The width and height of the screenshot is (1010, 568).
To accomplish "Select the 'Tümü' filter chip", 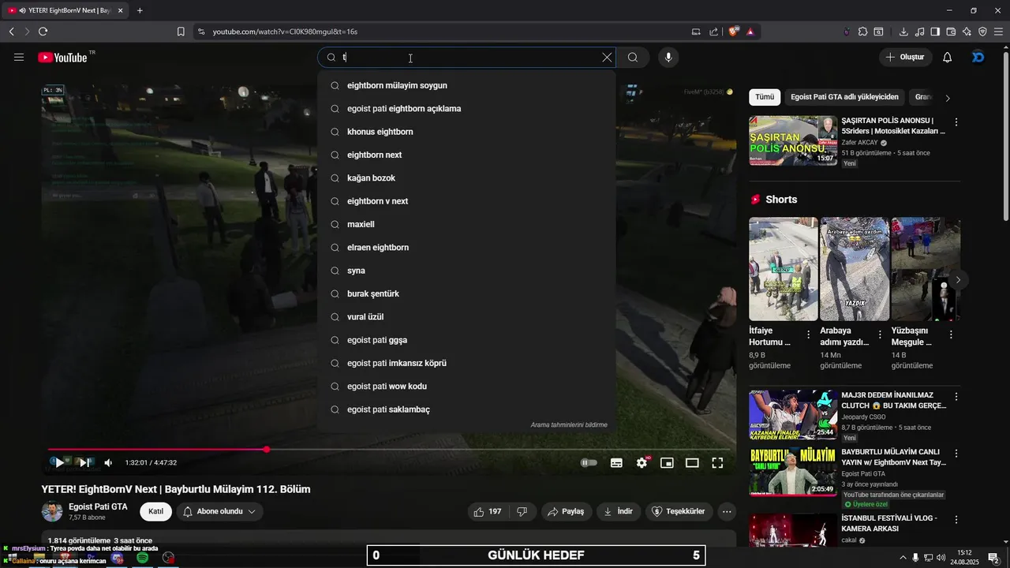I will click(x=765, y=97).
